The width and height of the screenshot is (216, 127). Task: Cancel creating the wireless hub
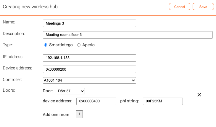[180, 7]
